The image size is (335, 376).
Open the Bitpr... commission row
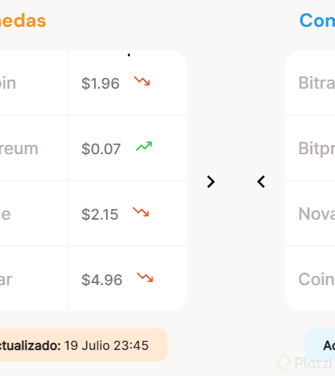[310, 148]
